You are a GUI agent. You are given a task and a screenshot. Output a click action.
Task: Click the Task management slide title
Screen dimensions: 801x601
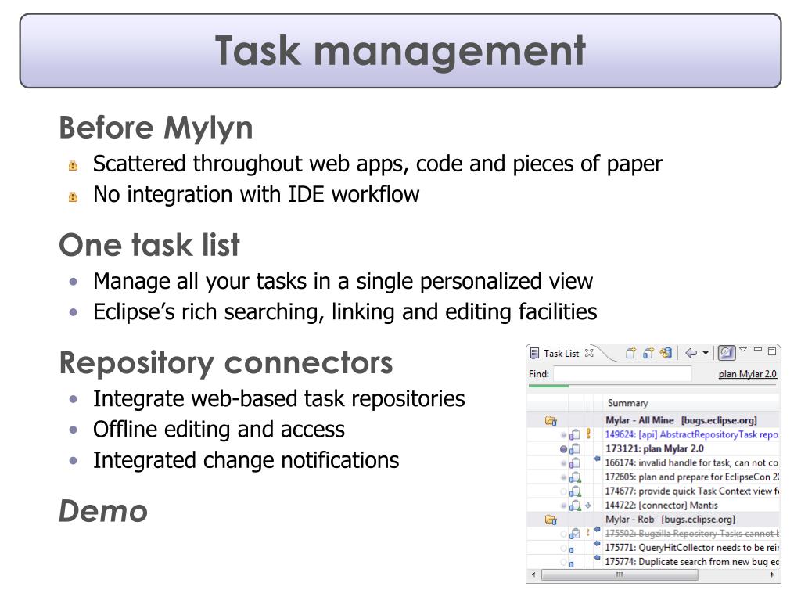pyautogui.click(x=400, y=51)
